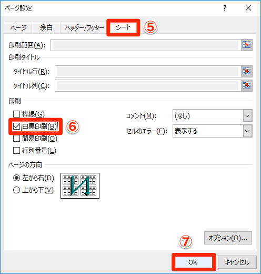This screenshot has width=261, height=274.
Task: Open the ヘッダー/フッター tab
Action: pos(84,28)
